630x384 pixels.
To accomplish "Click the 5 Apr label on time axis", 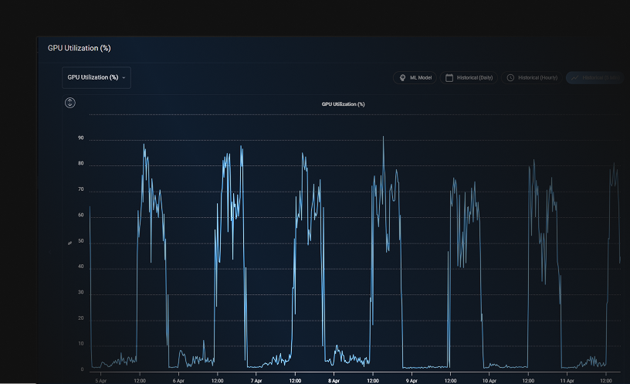I will pos(101,380).
